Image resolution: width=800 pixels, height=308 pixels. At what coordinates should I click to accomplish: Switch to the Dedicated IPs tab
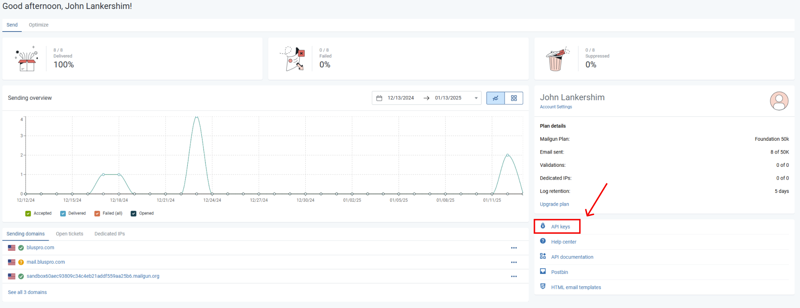110,234
